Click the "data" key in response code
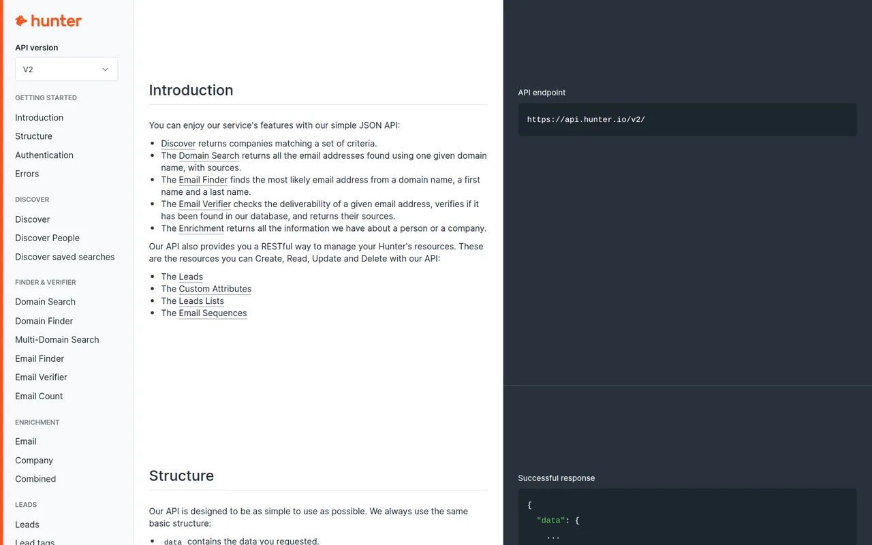 tap(550, 520)
